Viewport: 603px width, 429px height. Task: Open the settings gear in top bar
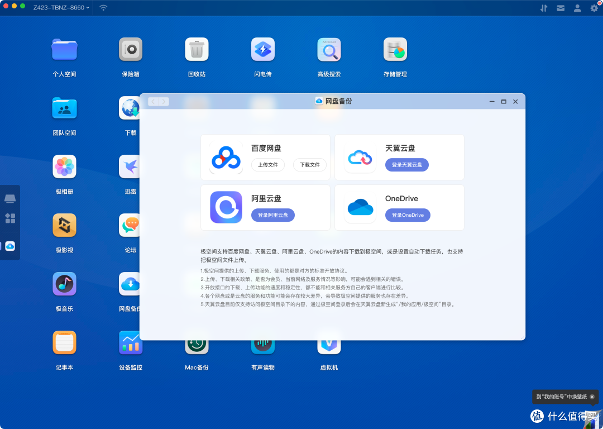click(595, 8)
